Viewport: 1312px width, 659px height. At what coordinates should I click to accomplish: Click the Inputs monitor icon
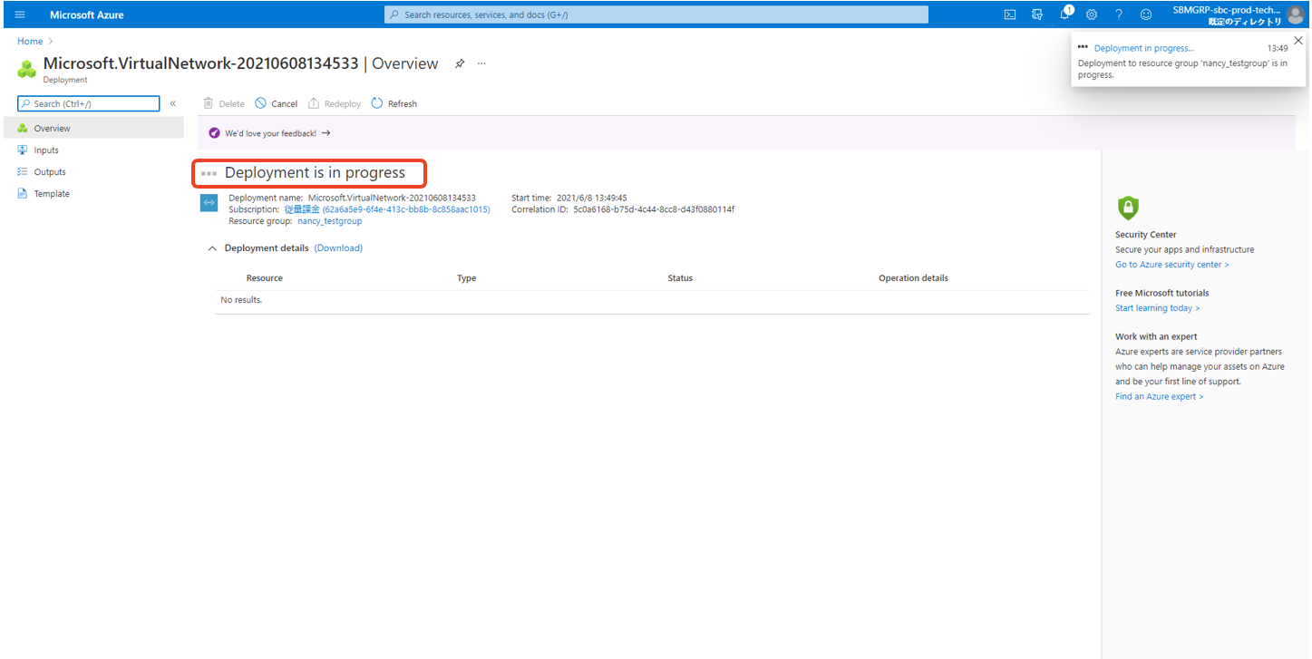[x=23, y=150]
